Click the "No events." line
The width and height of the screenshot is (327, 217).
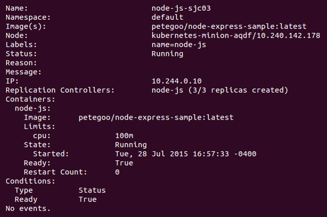coord(28,208)
